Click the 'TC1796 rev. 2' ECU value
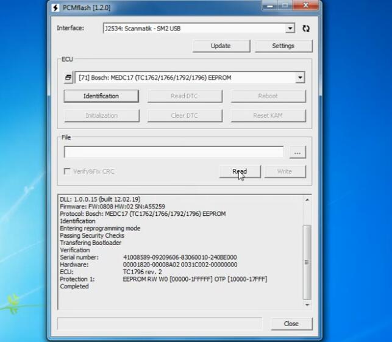This screenshot has height=342, width=392. (x=142, y=272)
